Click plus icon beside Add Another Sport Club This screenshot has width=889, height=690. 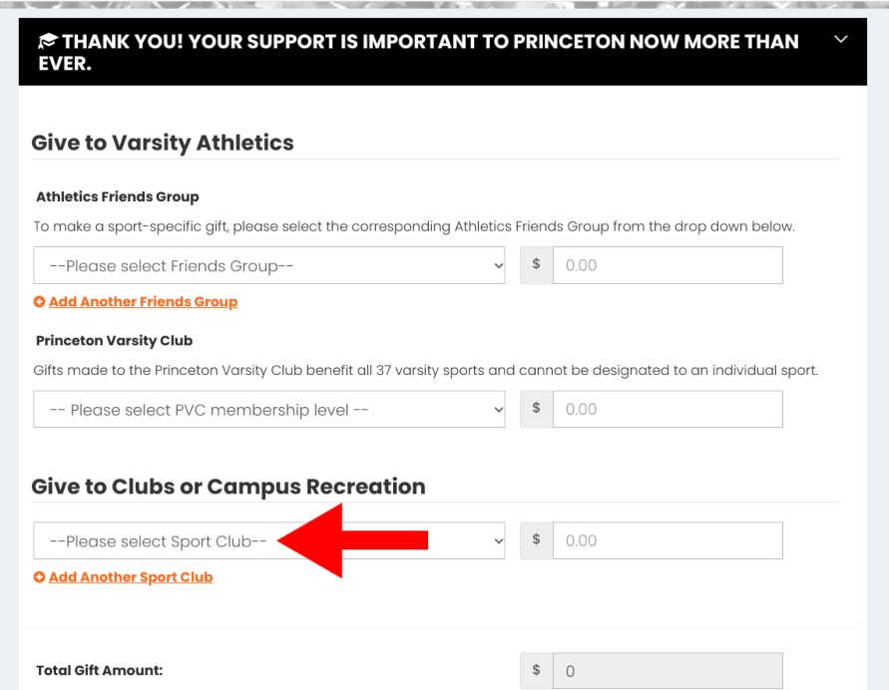click(39, 577)
